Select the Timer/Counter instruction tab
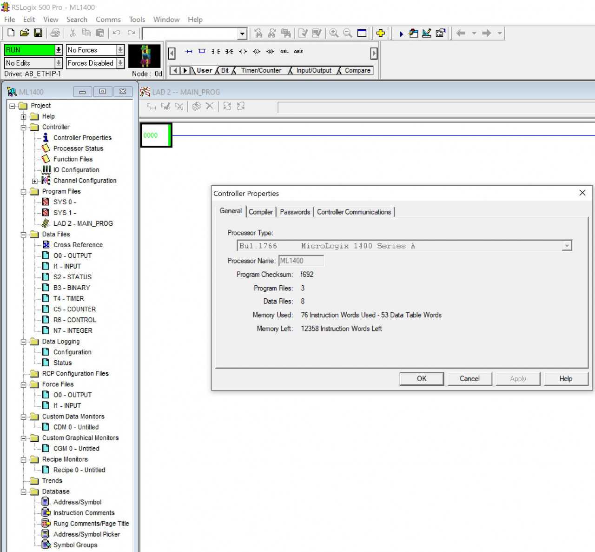Image resolution: width=595 pixels, height=552 pixels. (261, 70)
